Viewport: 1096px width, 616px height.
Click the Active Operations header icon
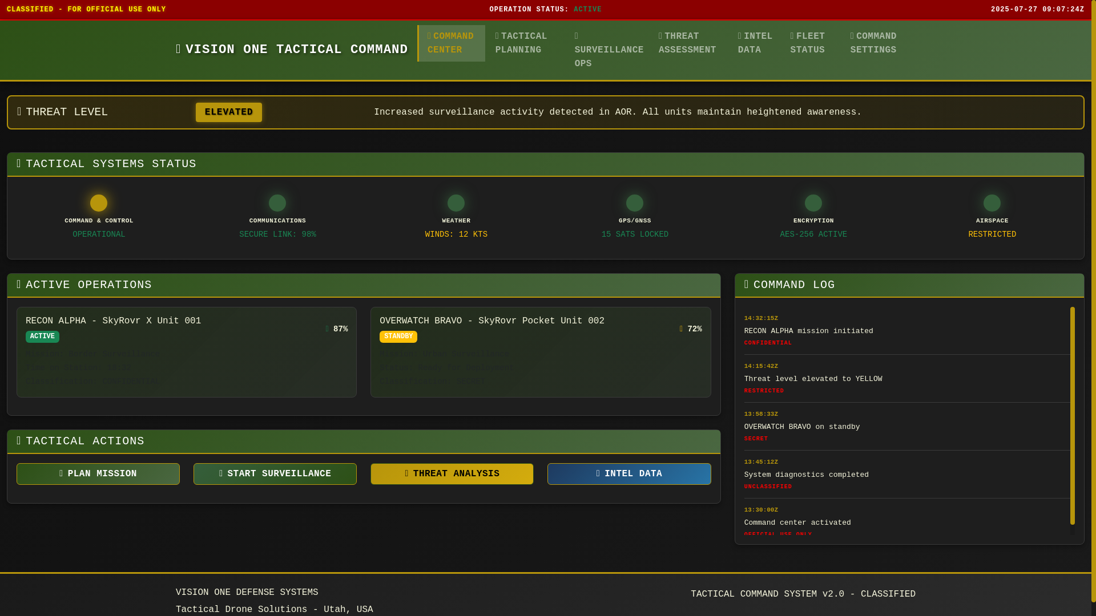click(x=19, y=285)
